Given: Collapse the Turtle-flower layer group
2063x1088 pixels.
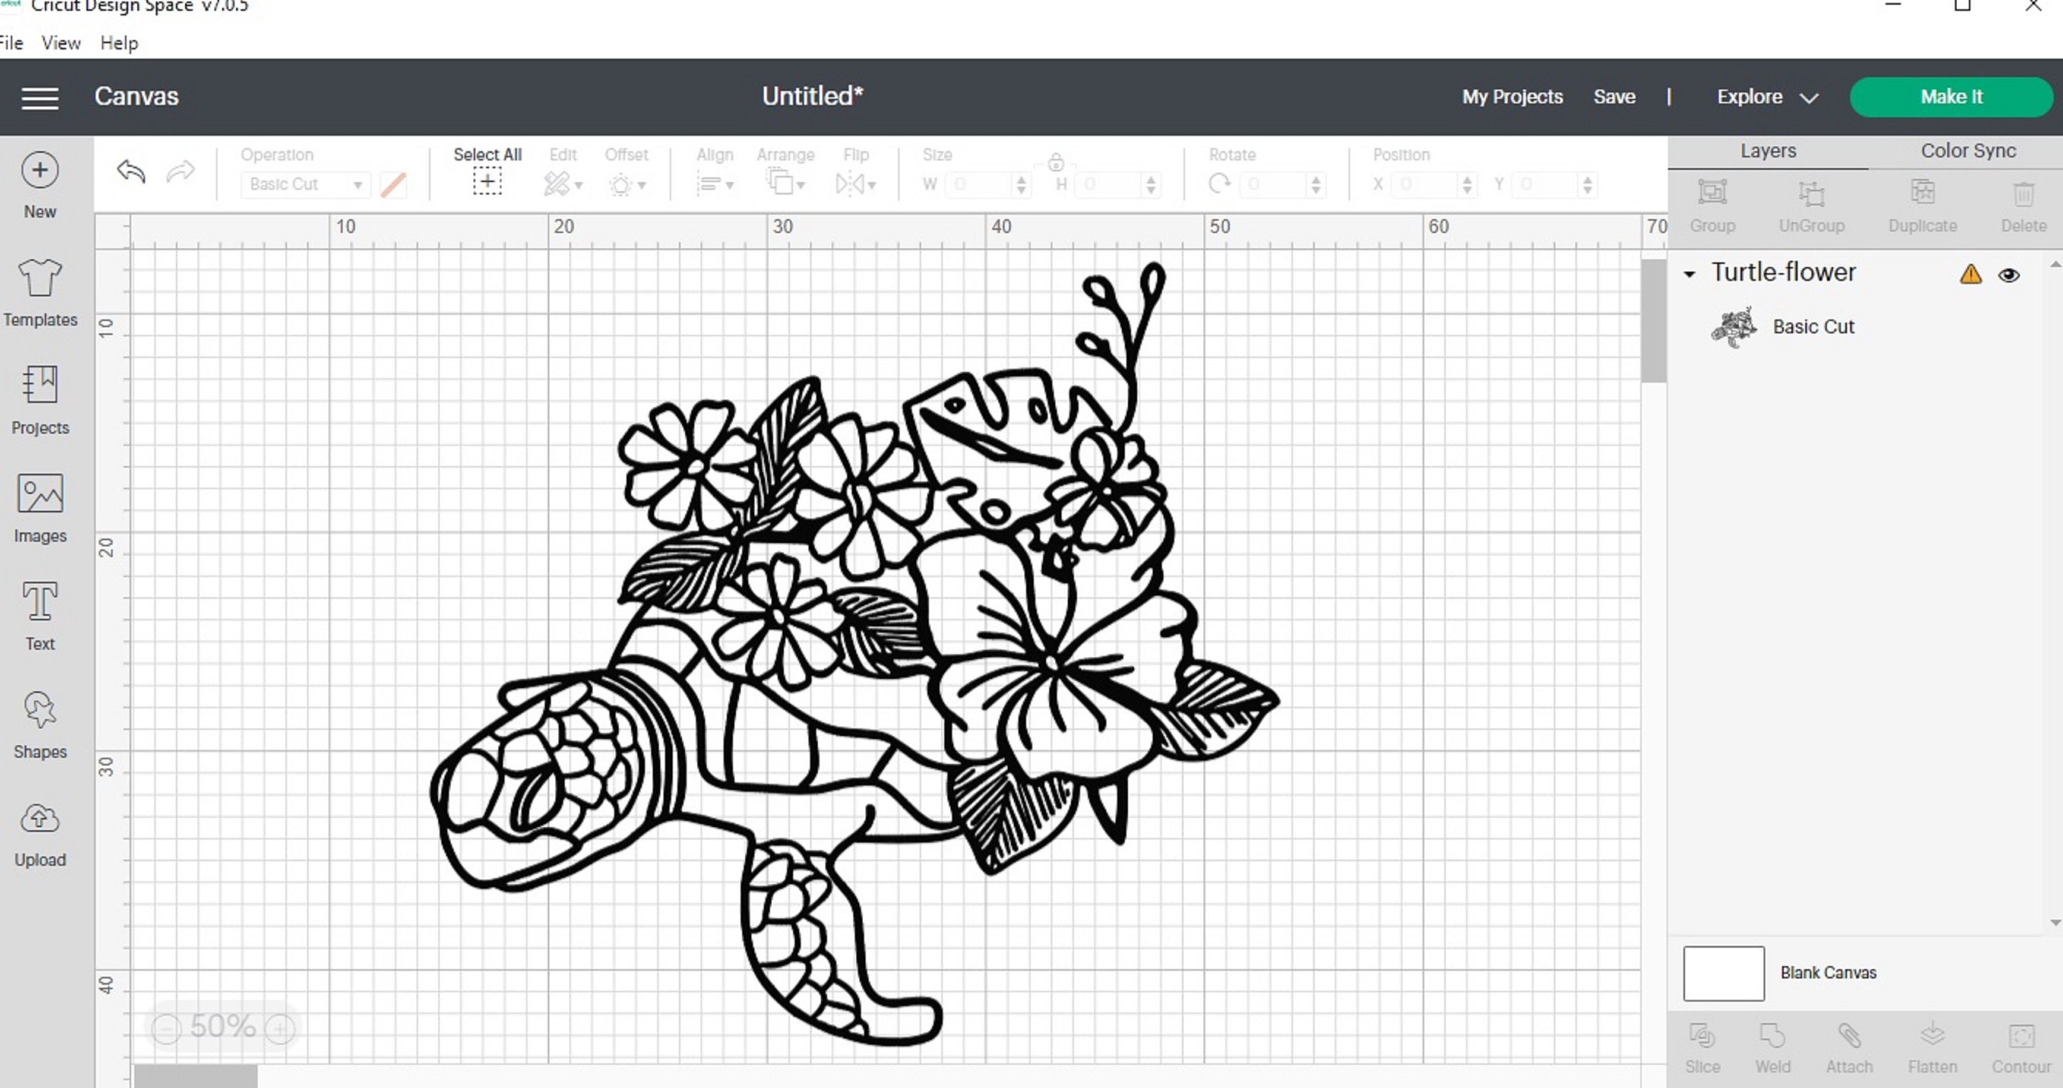Looking at the screenshot, I should click(1690, 274).
